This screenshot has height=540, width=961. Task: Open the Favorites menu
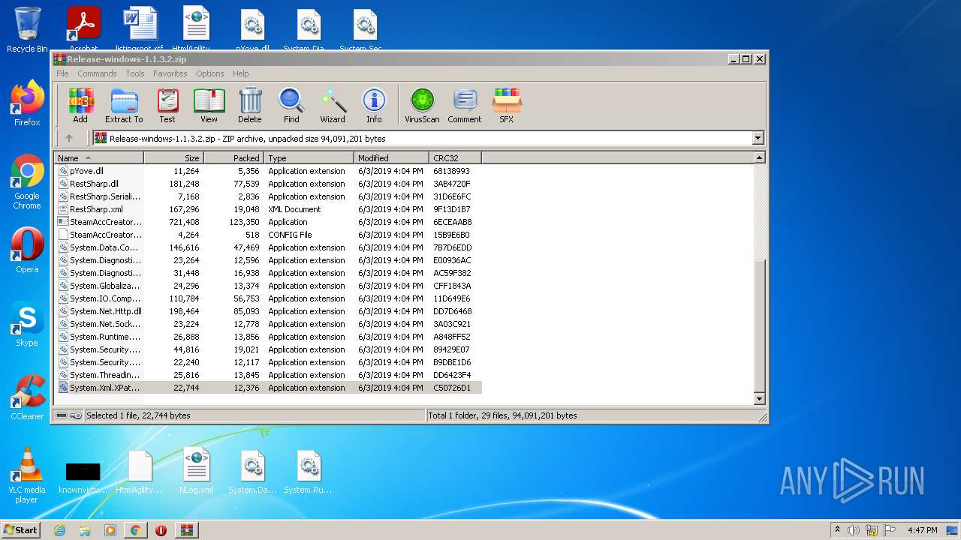pyautogui.click(x=170, y=73)
